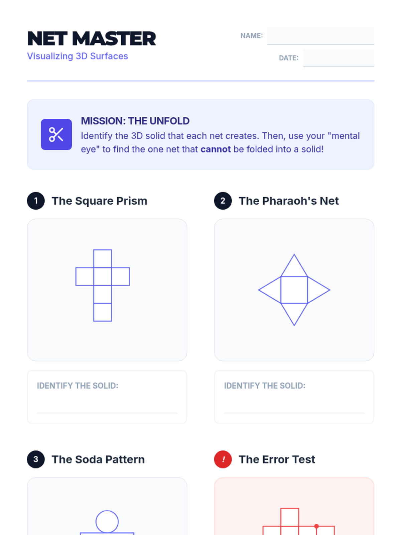Click the Date input field
The image size is (401, 535).
click(x=338, y=58)
